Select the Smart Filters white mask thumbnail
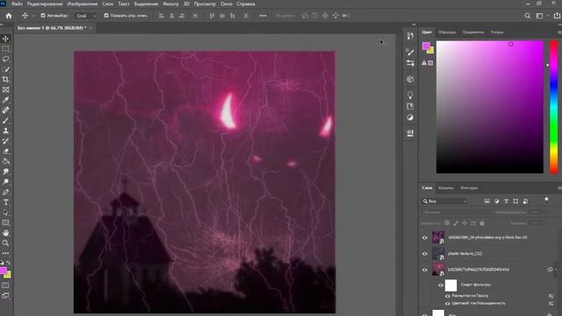 [x=450, y=285]
